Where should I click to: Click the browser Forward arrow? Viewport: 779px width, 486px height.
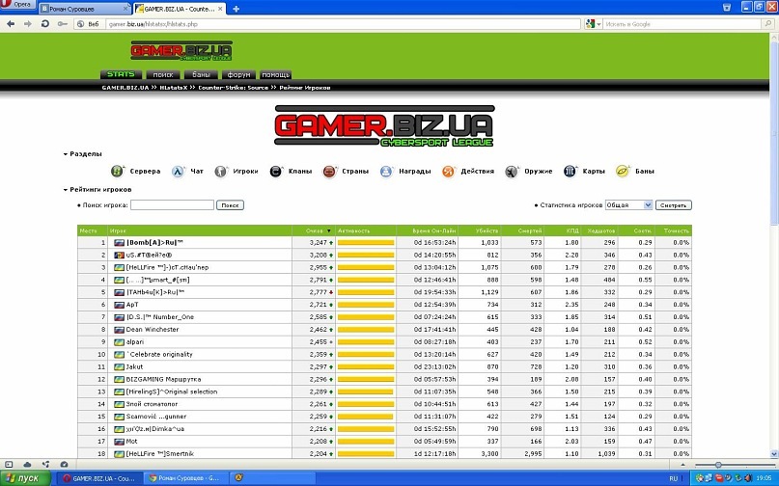pos(28,24)
